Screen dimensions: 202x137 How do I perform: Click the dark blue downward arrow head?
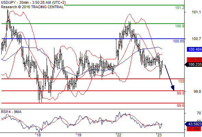click(x=173, y=88)
